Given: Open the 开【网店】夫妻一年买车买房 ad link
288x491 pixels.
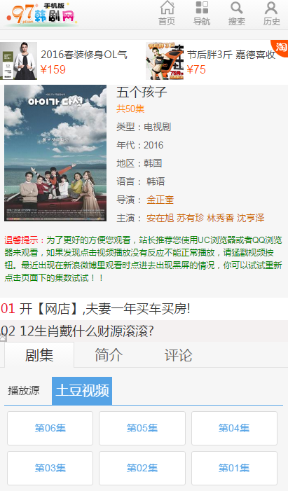Looking at the screenshot, I should coord(104,309).
